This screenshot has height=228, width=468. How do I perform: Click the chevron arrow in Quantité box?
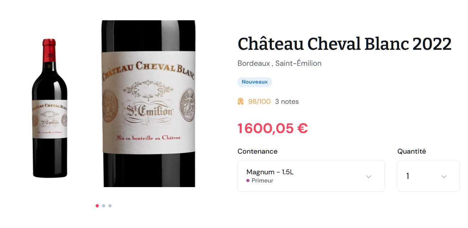(x=444, y=176)
